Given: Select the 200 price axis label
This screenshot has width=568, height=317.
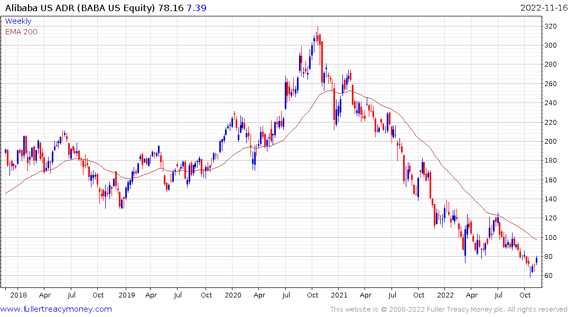Looking at the screenshot, I should click(550, 141).
